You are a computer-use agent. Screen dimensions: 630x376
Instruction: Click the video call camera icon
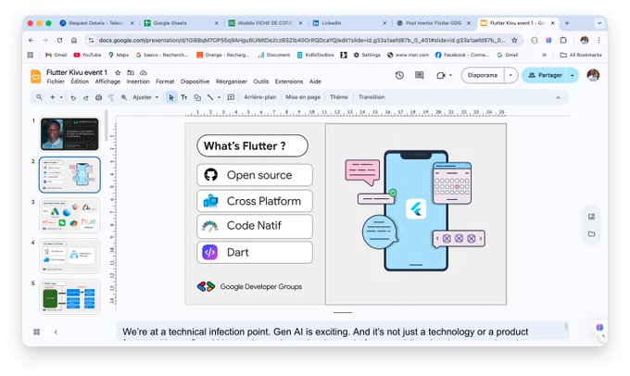441,75
